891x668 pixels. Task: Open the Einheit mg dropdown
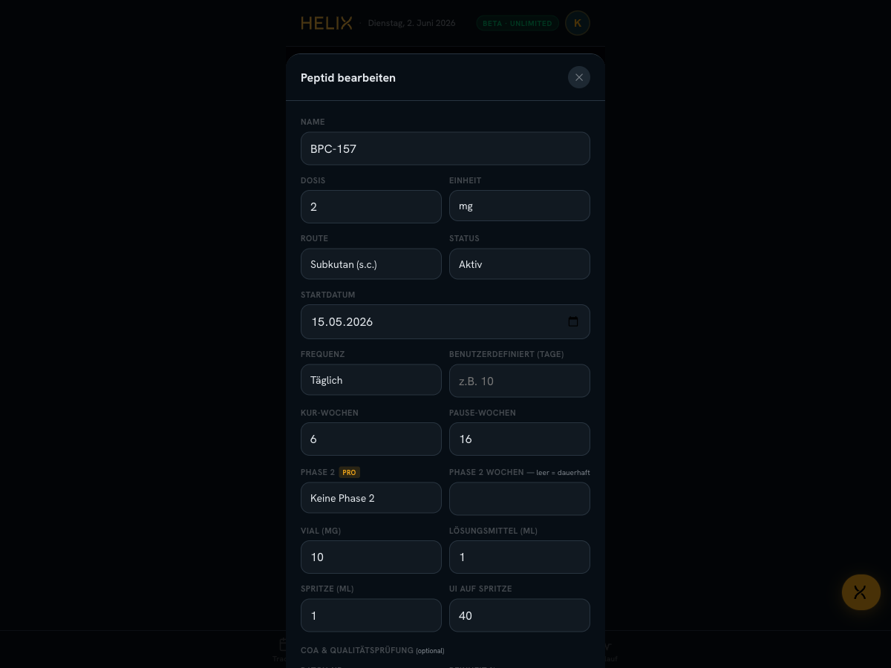[x=520, y=206]
